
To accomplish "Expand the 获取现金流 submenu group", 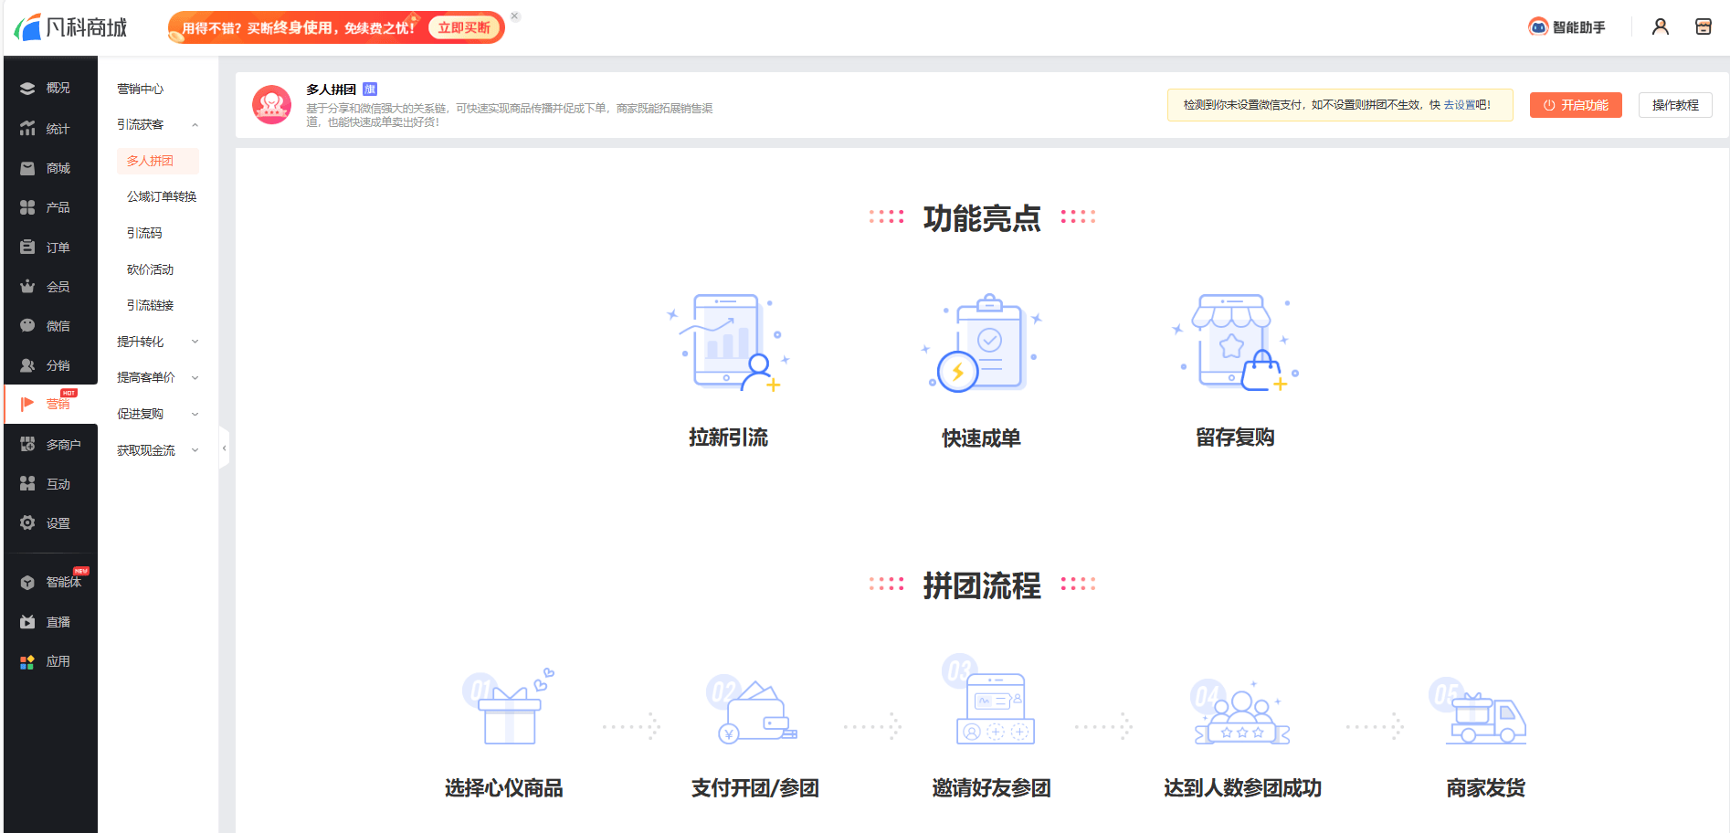I will tap(157, 450).
